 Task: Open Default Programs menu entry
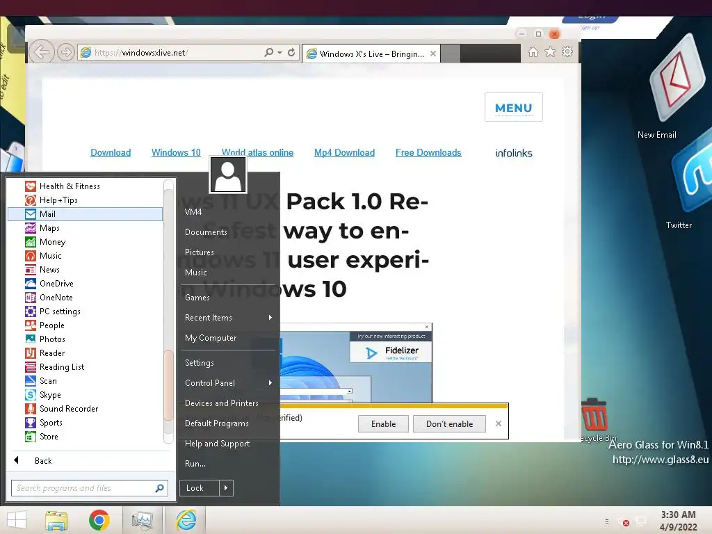pos(217,423)
